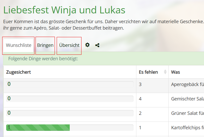Click the Was column header
204x137 pixels.
pyautogui.click(x=176, y=72)
